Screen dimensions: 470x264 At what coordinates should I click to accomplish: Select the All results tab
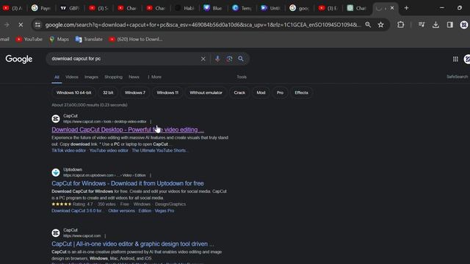[57, 77]
